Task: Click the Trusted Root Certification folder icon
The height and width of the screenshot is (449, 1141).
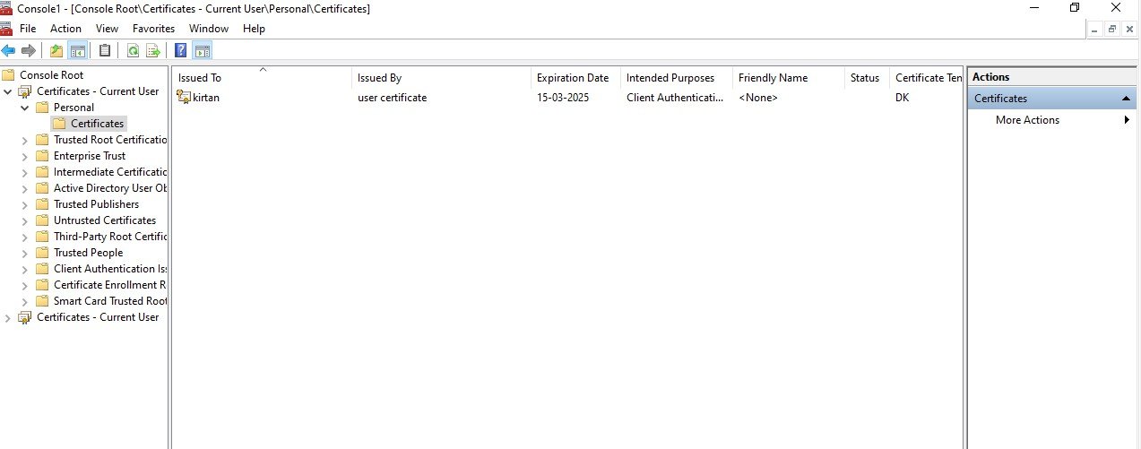Action: tap(42, 140)
